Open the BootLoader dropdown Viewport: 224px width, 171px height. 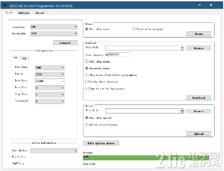54,33
